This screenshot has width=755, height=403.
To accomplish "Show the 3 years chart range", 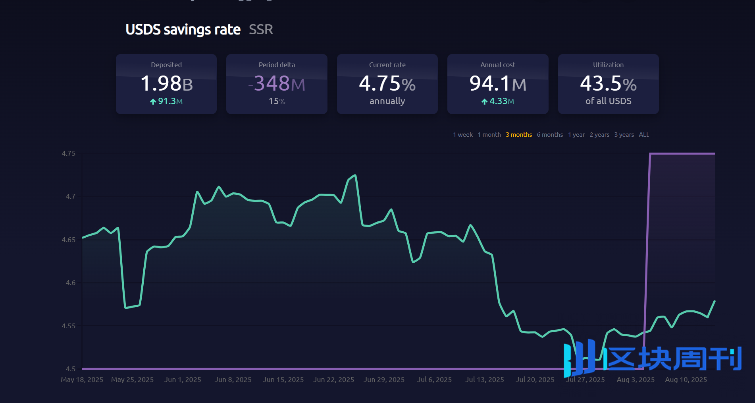I will click(624, 135).
